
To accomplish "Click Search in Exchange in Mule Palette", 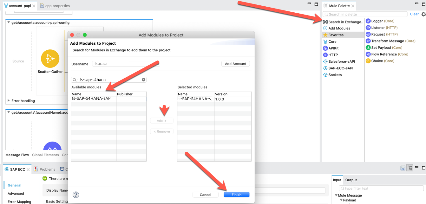I will click(343, 22).
